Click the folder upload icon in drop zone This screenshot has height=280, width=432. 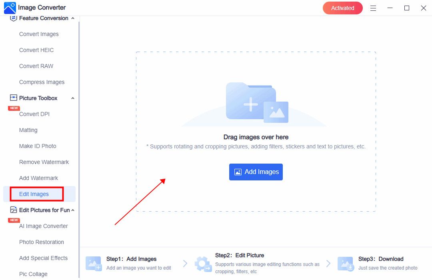256,102
